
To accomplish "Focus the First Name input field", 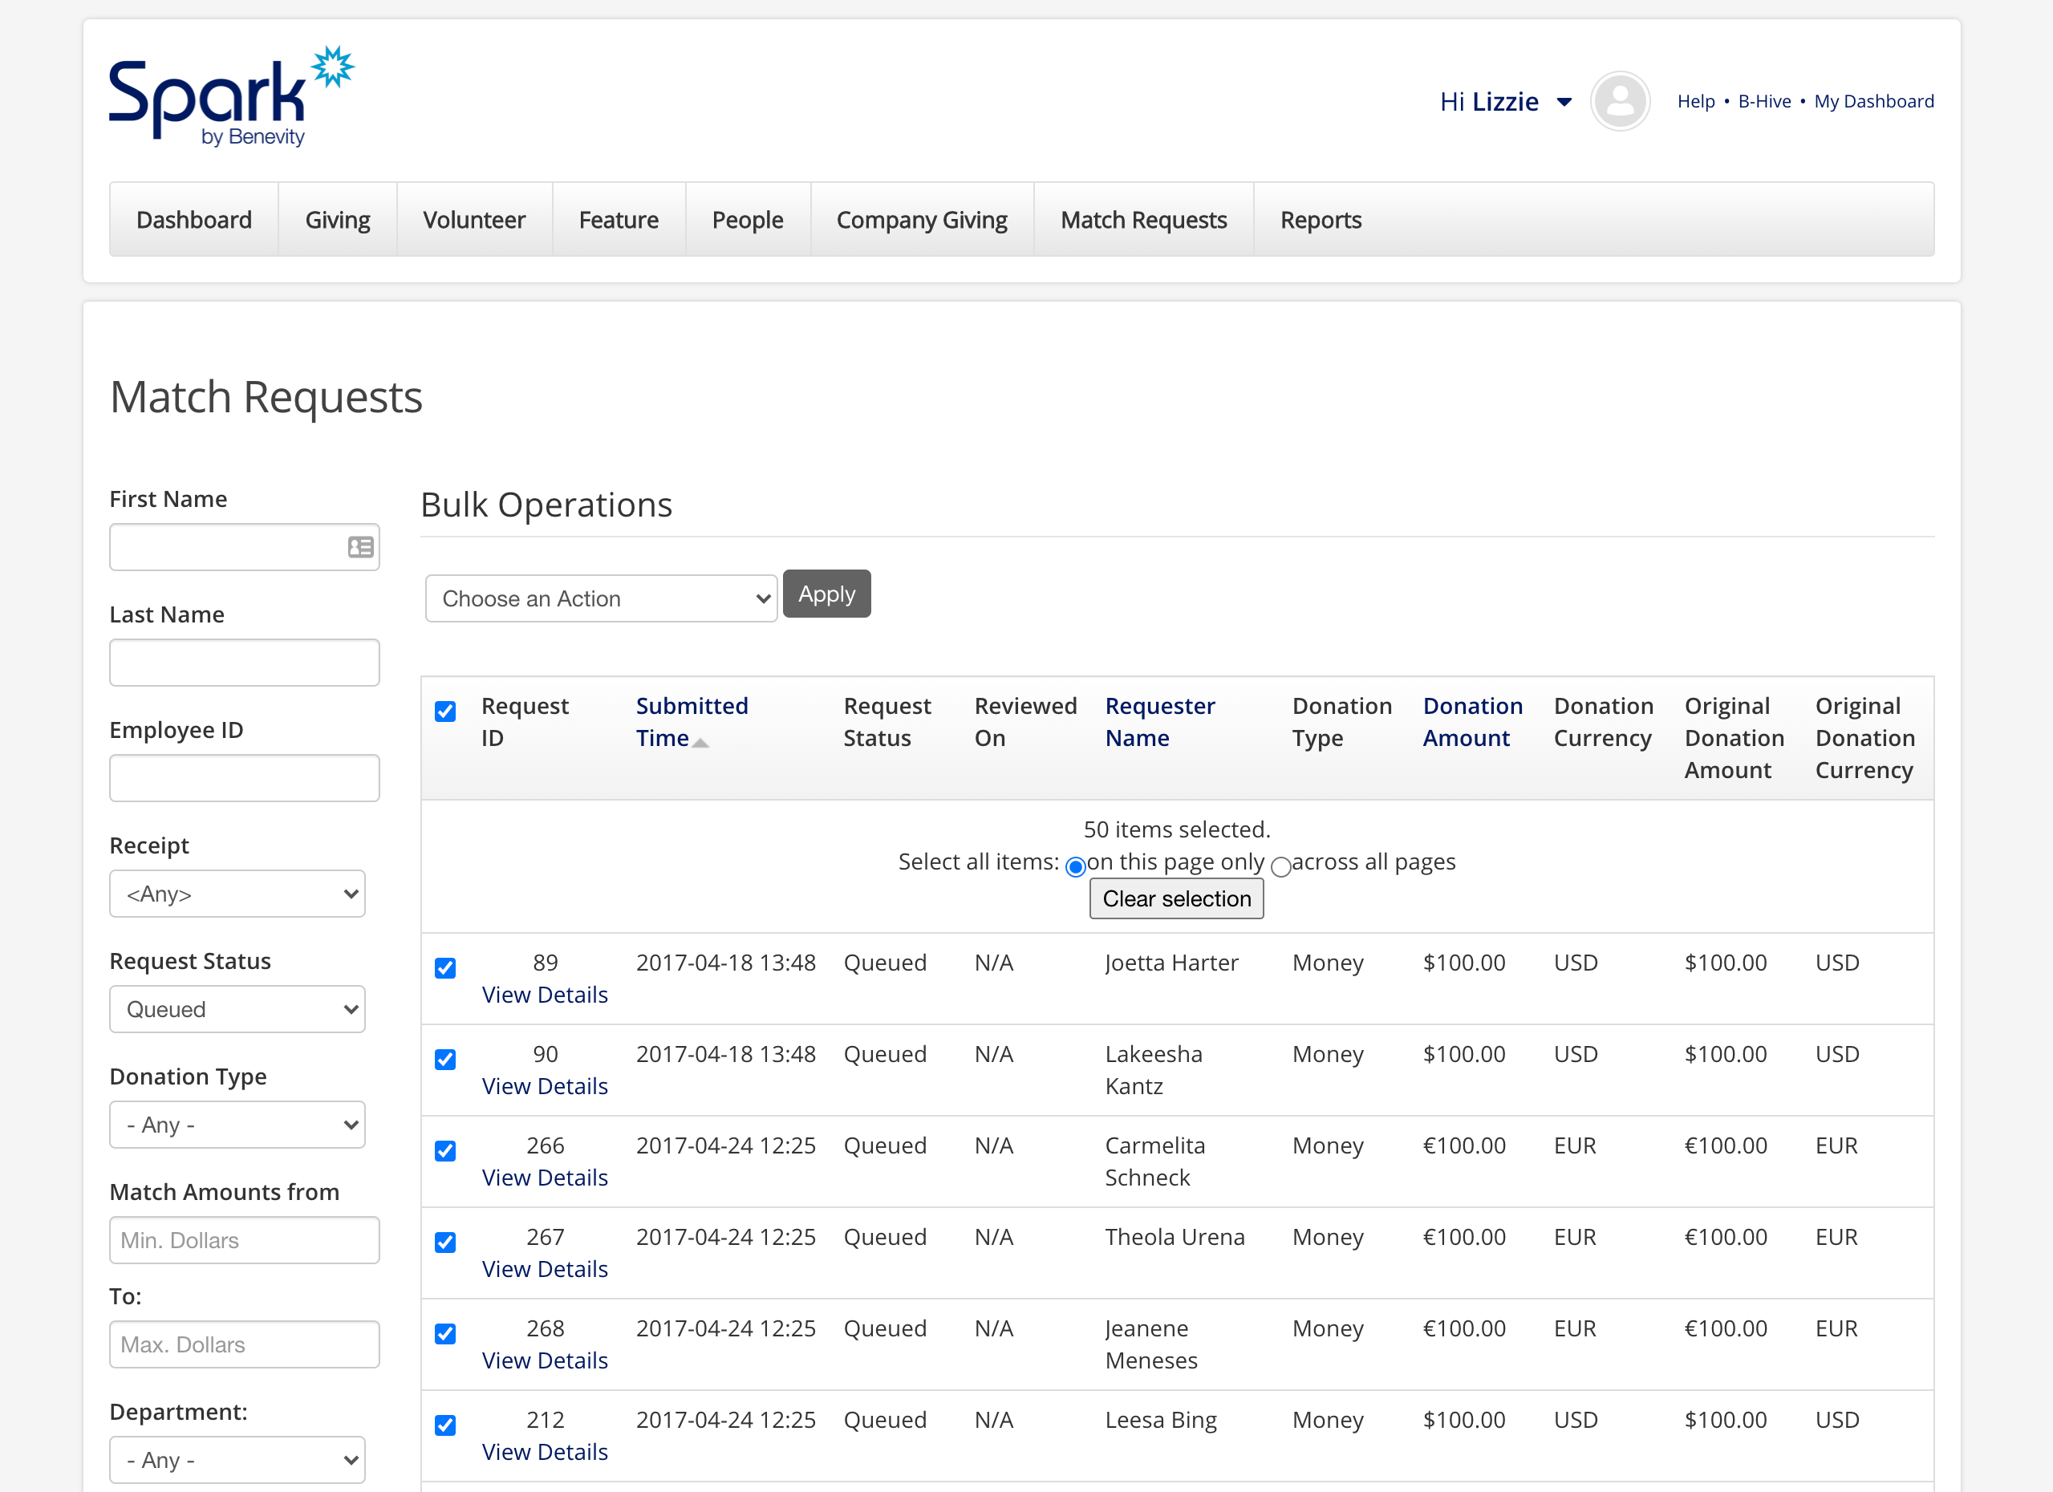I will click(x=245, y=547).
